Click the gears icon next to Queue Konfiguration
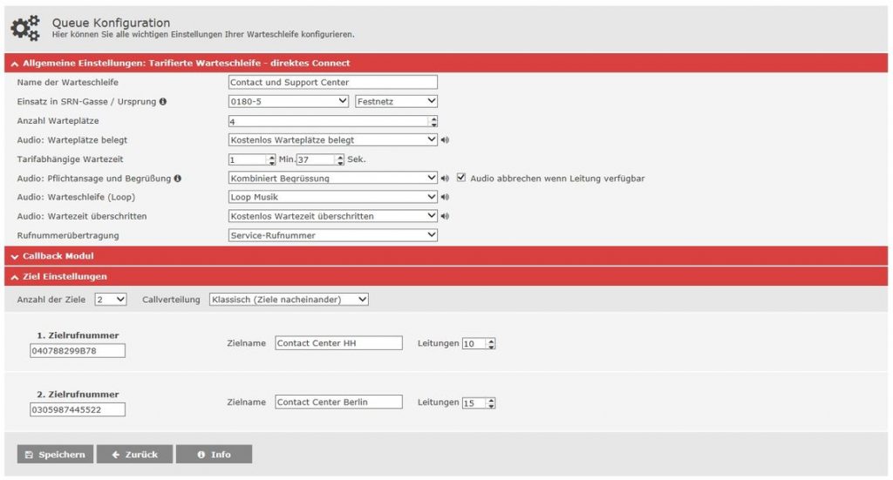Viewport: 893px width, 480px height. 25,28
